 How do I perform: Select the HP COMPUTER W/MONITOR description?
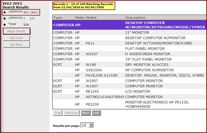(150, 70)
